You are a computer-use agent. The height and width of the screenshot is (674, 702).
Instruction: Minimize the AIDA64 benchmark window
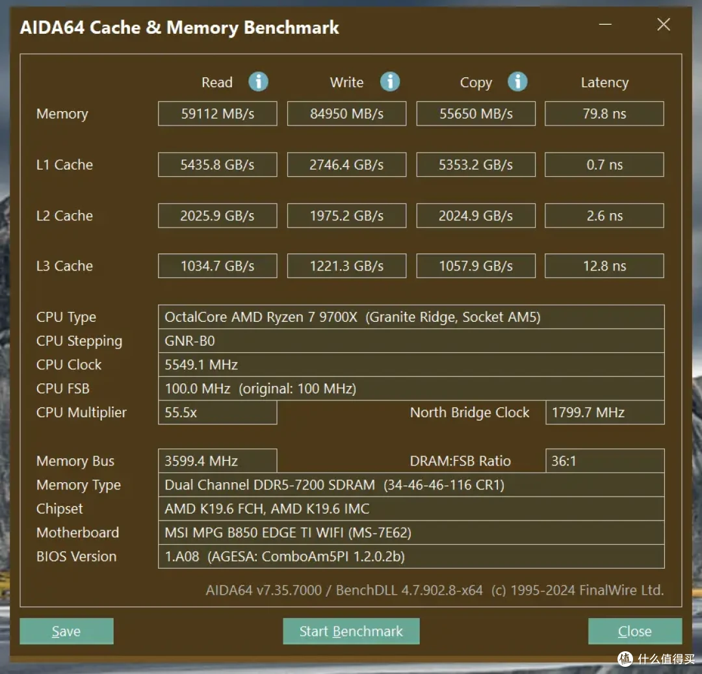pos(605,24)
